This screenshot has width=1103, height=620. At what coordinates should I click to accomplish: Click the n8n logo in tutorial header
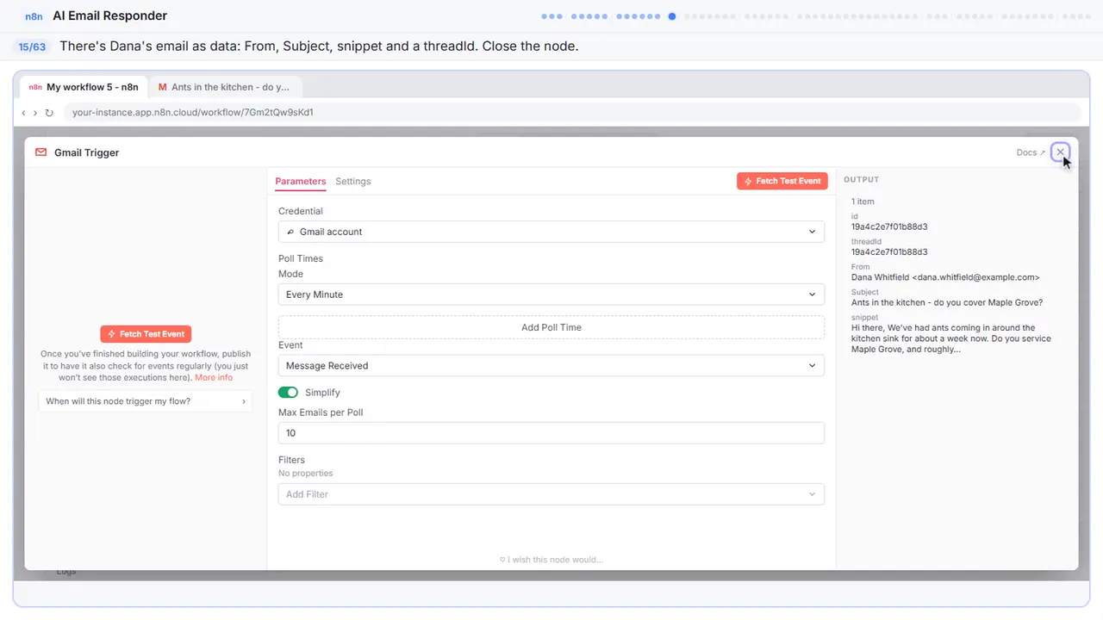pos(34,16)
